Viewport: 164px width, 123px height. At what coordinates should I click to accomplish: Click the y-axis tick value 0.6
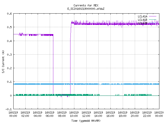pos(9,14)
